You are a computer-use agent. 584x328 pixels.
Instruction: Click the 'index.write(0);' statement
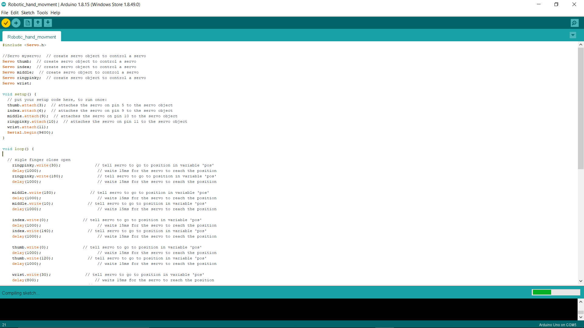coord(30,220)
